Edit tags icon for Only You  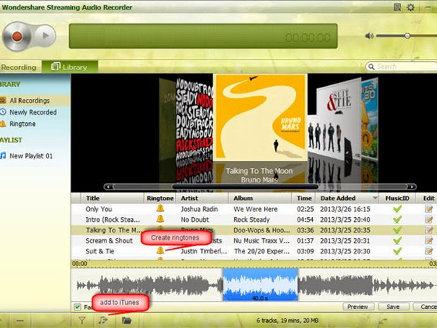point(429,209)
